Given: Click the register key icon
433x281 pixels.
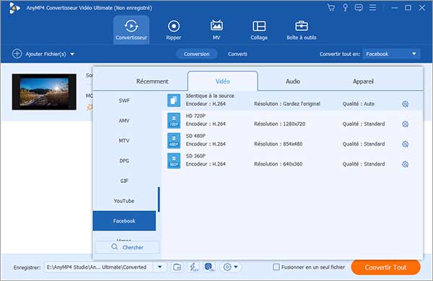Looking at the screenshot, I should (x=345, y=7).
